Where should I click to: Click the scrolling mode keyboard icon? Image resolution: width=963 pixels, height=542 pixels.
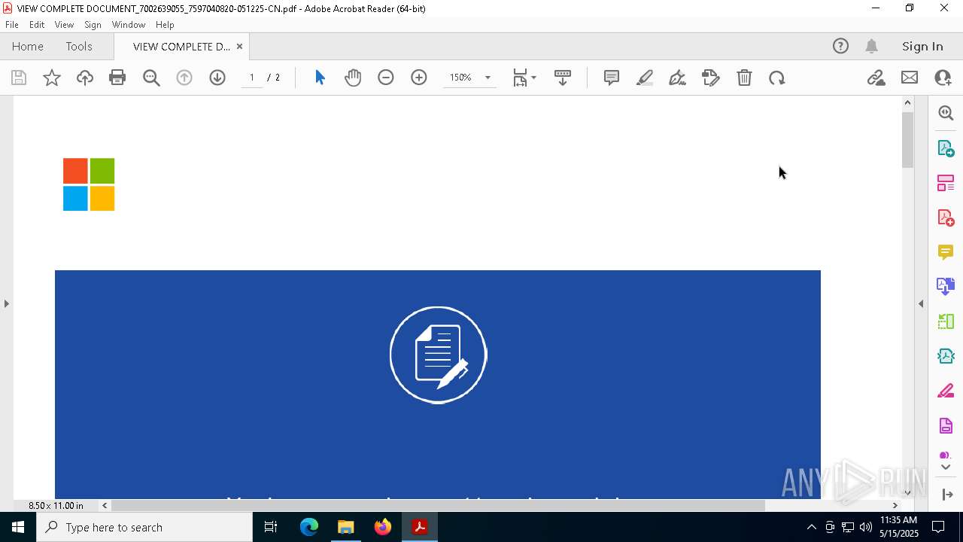[563, 78]
